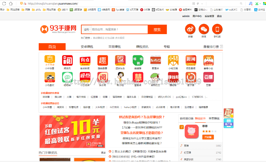
Task: Open the 小马 jeep app icon
Action: tap(50, 77)
